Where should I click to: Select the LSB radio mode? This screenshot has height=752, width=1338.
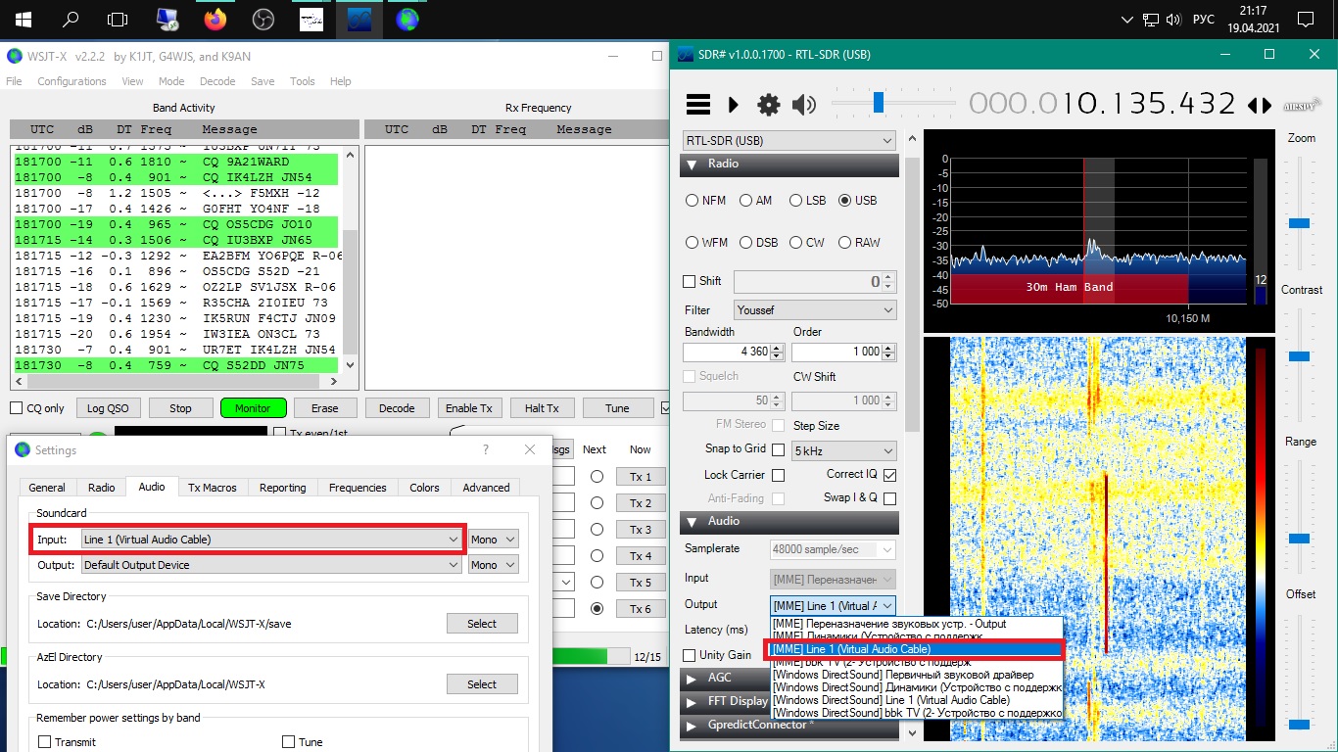pyautogui.click(x=795, y=201)
